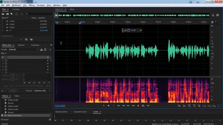Open Process Selection Only dropdown
The width and height of the screenshot is (223, 125).
[42, 91]
